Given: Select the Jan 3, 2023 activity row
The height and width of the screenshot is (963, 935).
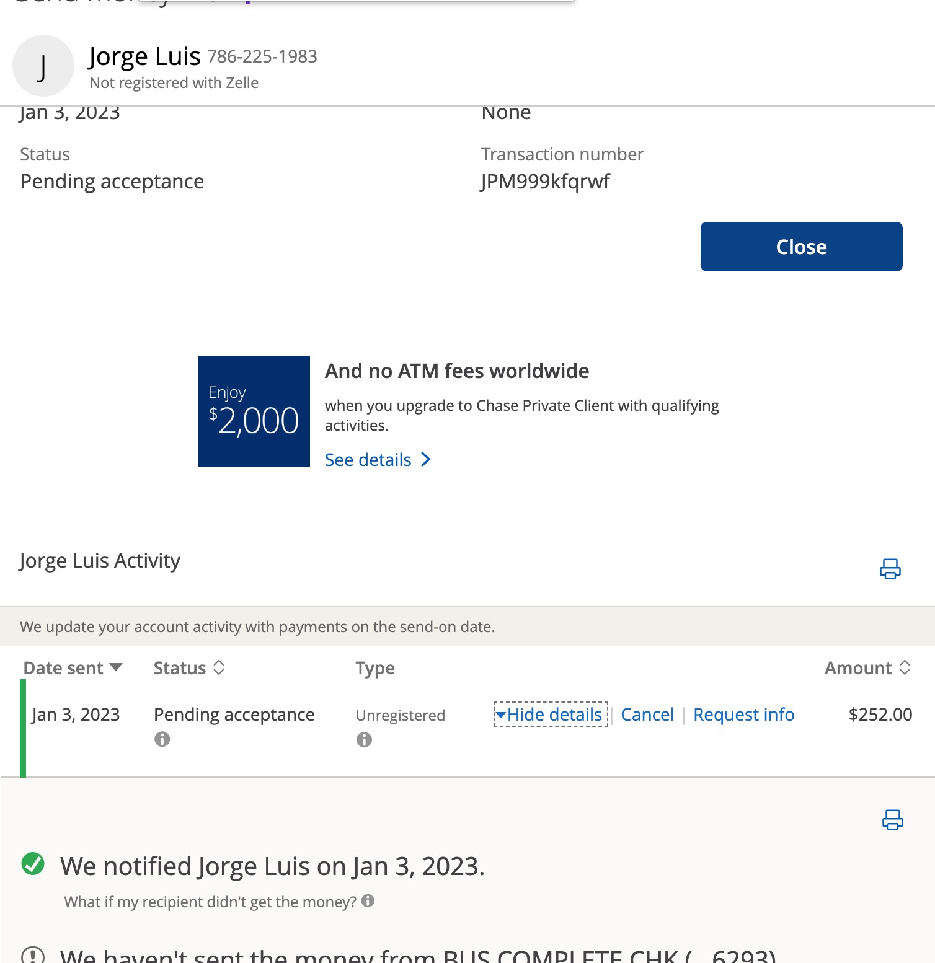Looking at the screenshot, I should click(467, 728).
